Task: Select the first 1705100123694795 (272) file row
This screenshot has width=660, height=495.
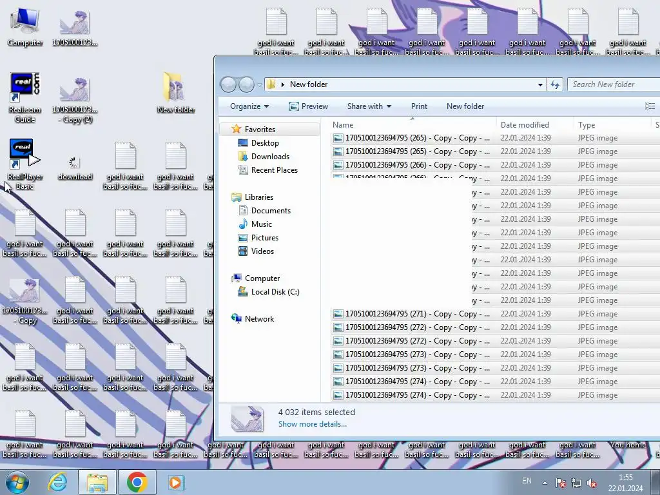Action: pos(495,327)
